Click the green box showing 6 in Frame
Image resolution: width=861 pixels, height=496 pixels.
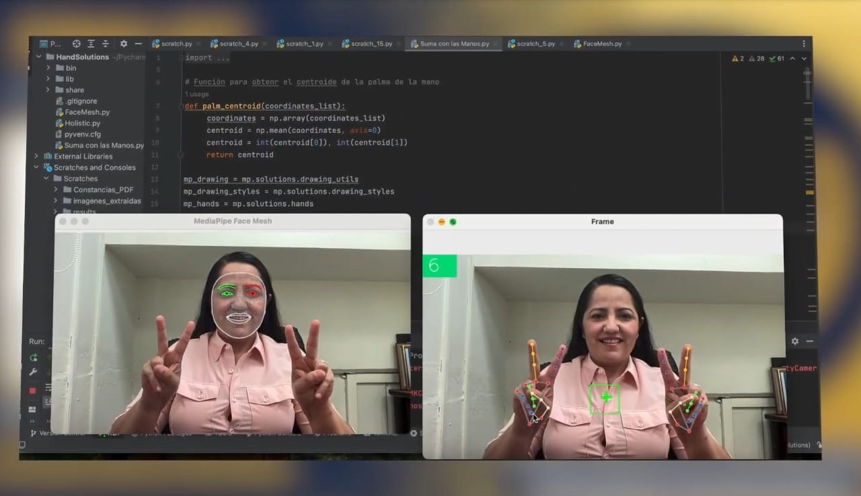pos(439,265)
